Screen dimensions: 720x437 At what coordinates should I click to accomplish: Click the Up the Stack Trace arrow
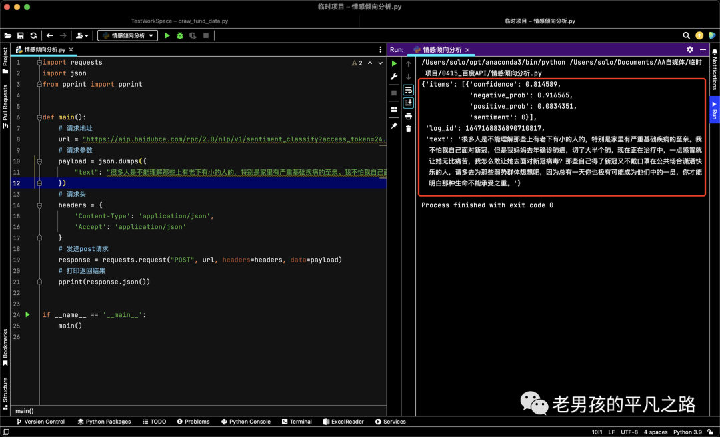[x=408, y=64]
